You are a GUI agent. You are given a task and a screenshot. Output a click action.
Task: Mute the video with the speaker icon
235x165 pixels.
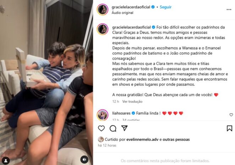click(x=84, y=160)
